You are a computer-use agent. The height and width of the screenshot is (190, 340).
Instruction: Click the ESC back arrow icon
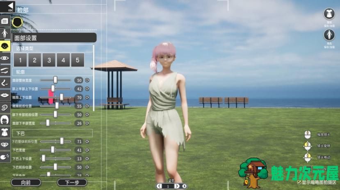click(8, 6)
